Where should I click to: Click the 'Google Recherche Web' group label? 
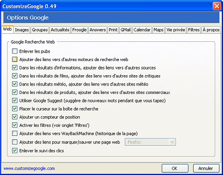coord(33,42)
